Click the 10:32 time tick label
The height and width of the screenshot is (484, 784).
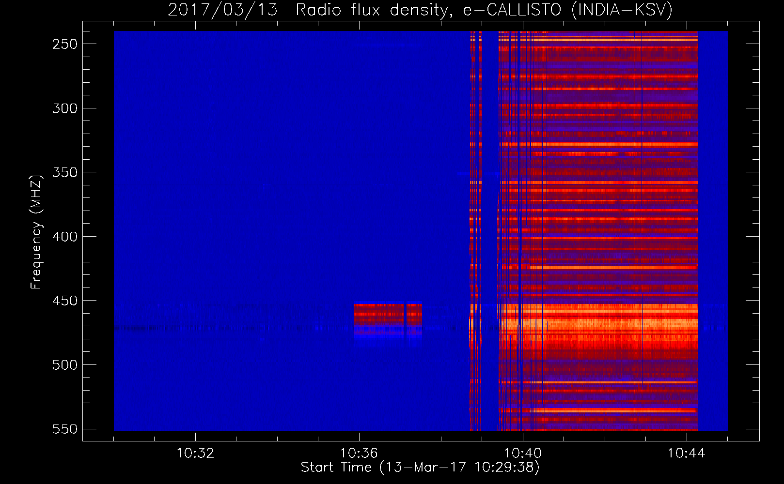pyautogui.click(x=195, y=454)
